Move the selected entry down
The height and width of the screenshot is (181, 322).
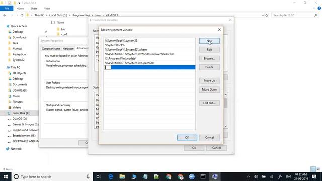pos(209,89)
